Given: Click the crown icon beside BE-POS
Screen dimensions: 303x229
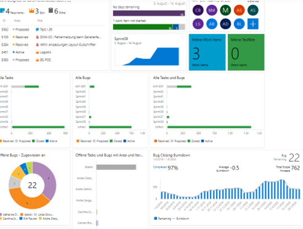Looking at the screenshot, I should click(x=38, y=60).
